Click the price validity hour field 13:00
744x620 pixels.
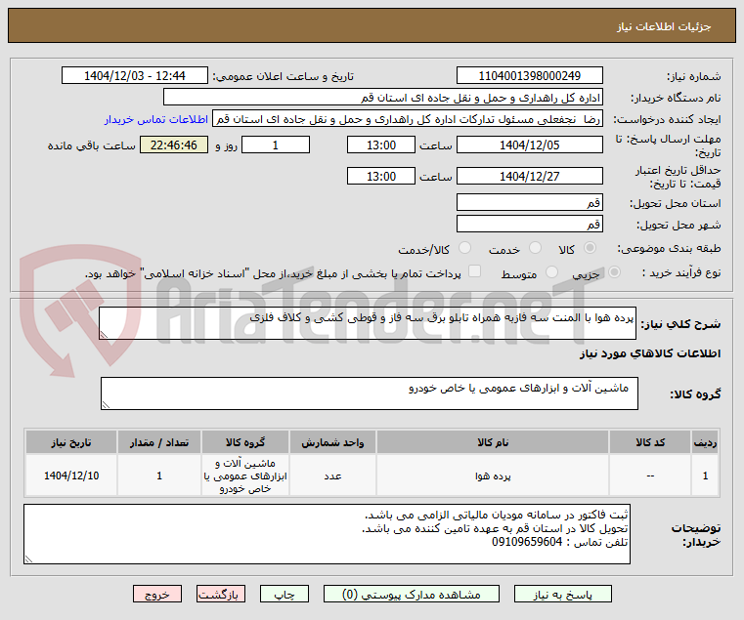[x=381, y=177]
